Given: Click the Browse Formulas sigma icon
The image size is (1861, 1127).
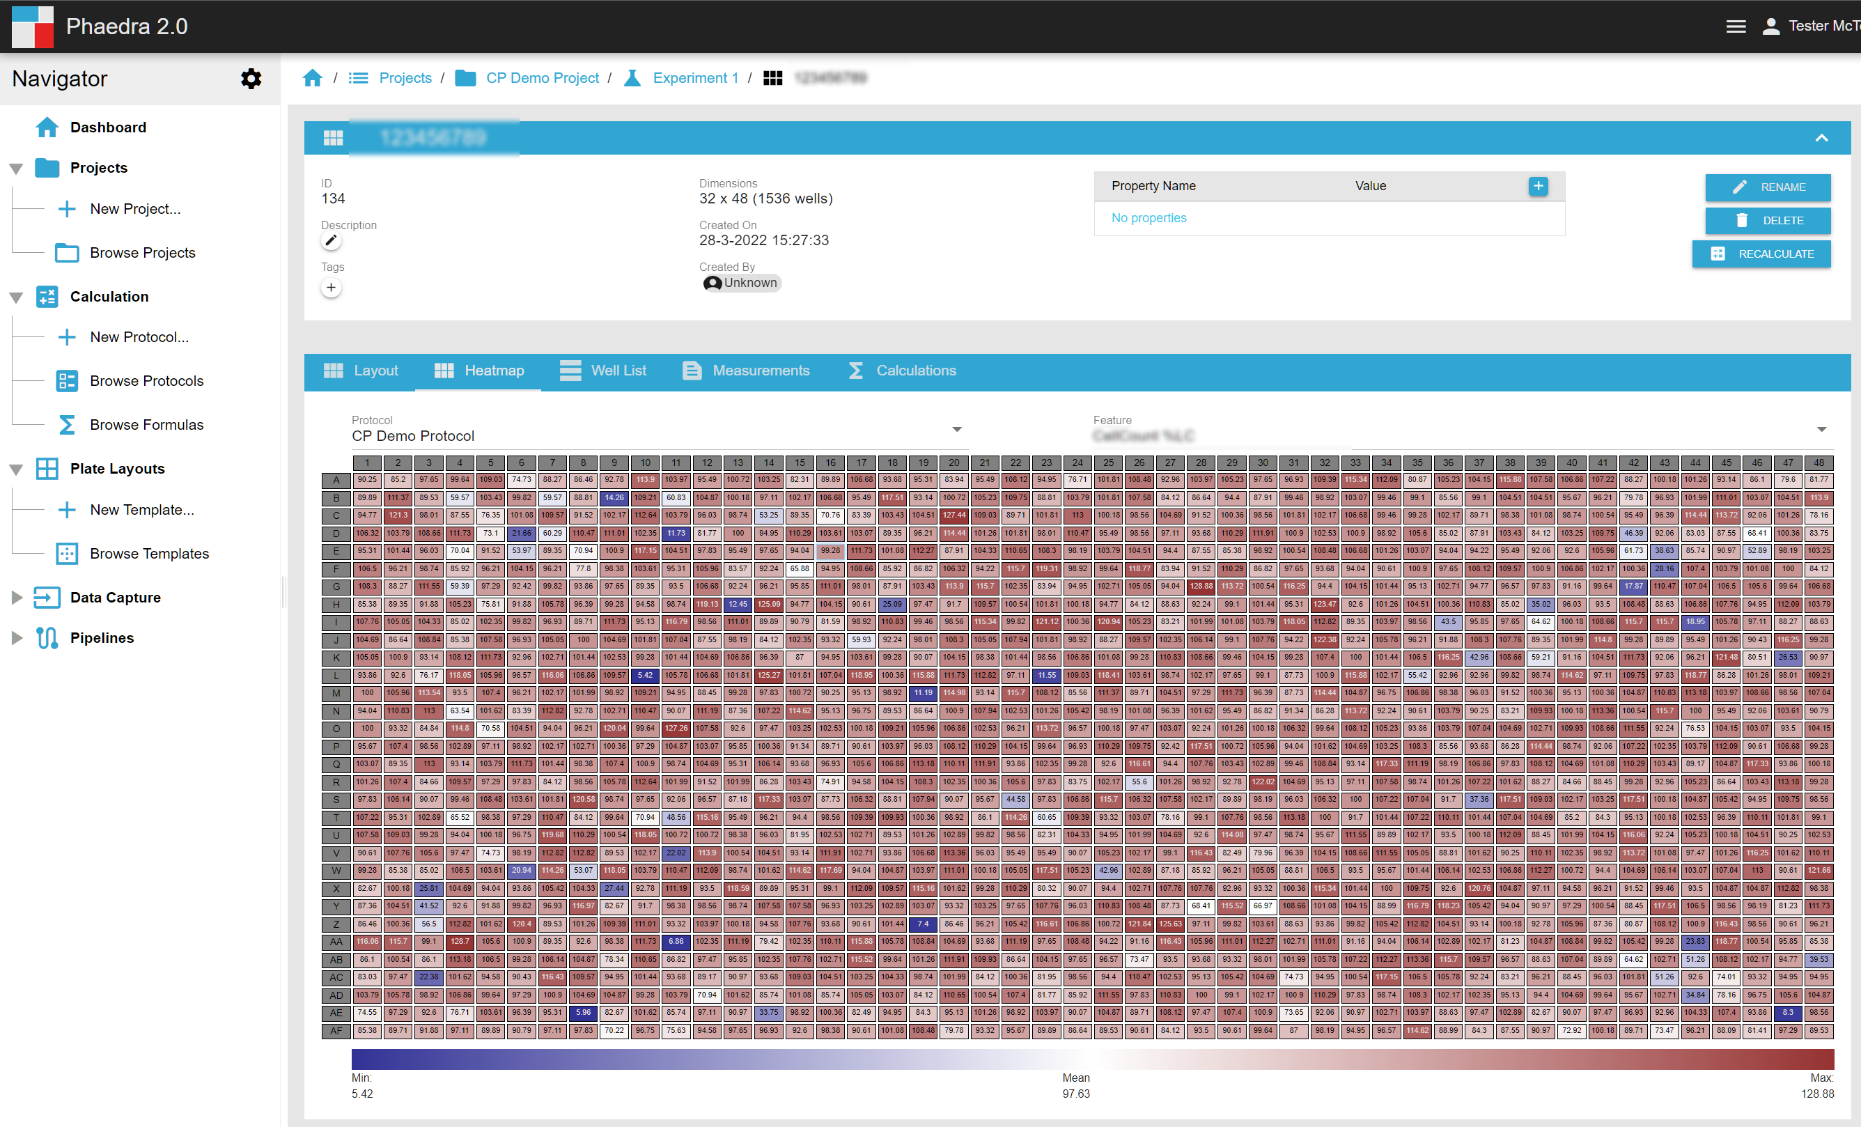Looking at the screenshot, I should (x=66, y=424).
